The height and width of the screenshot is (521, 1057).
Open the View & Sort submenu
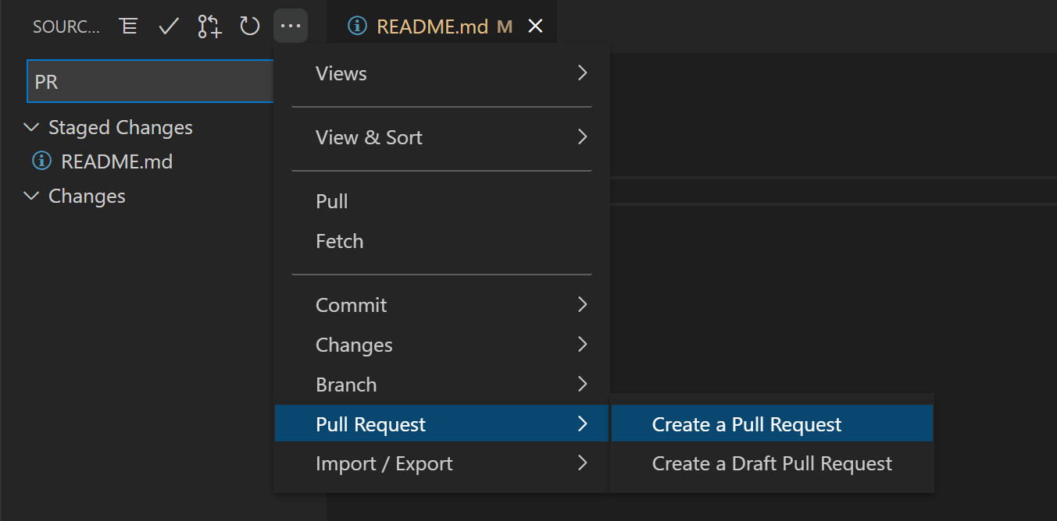[369, 136]
